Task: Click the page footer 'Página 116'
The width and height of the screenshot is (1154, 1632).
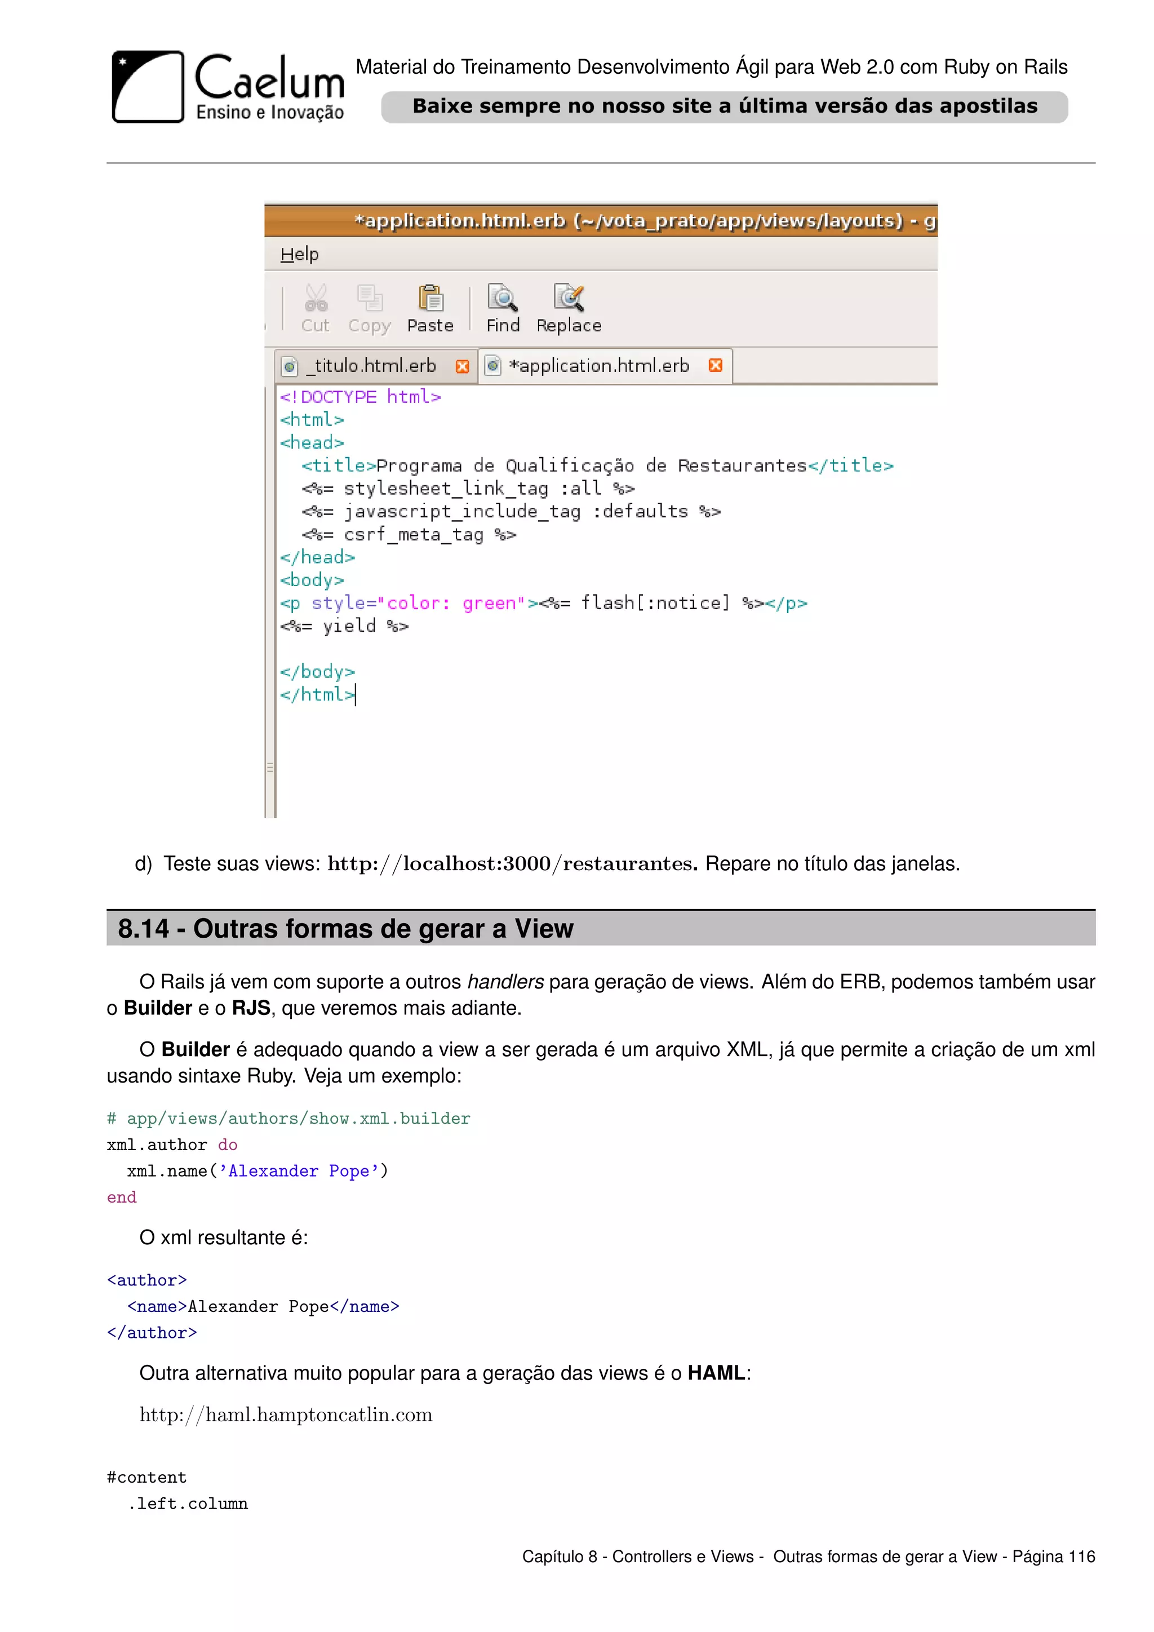Action: tap(1054, 1556)
